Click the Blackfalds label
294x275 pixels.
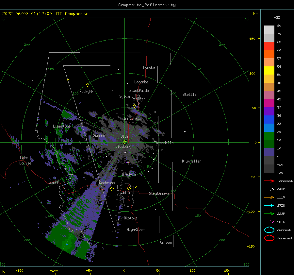pos(139,91)
